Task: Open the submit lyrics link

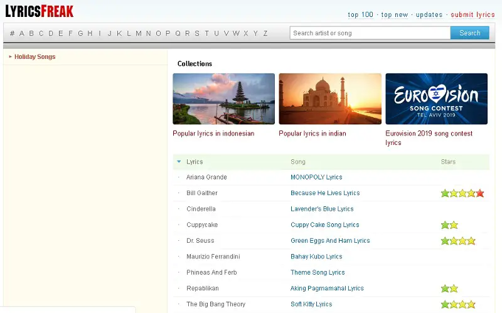Action: 473,14
